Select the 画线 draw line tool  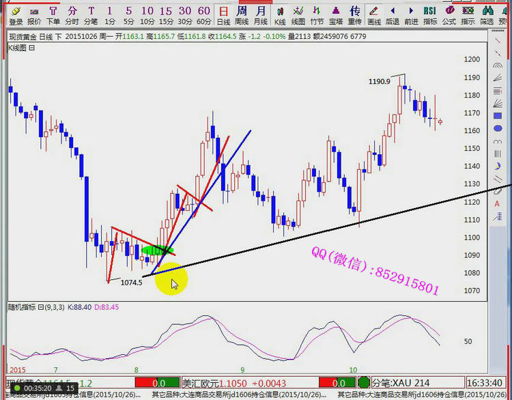tap(373, 15)
